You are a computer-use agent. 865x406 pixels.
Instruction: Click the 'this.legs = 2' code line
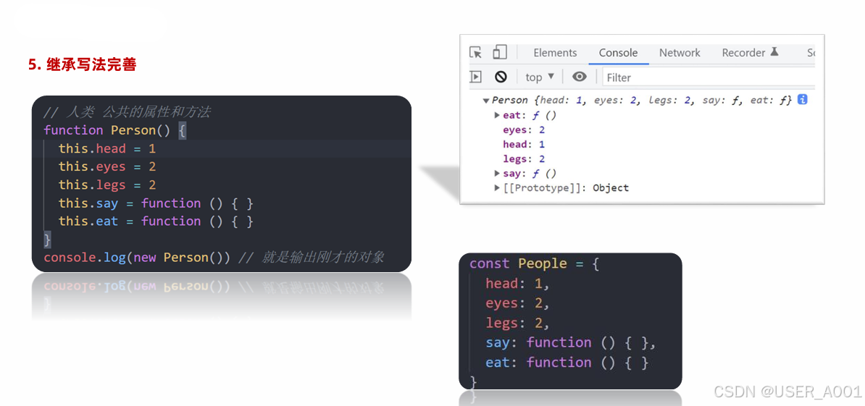[x=107, y=185]
